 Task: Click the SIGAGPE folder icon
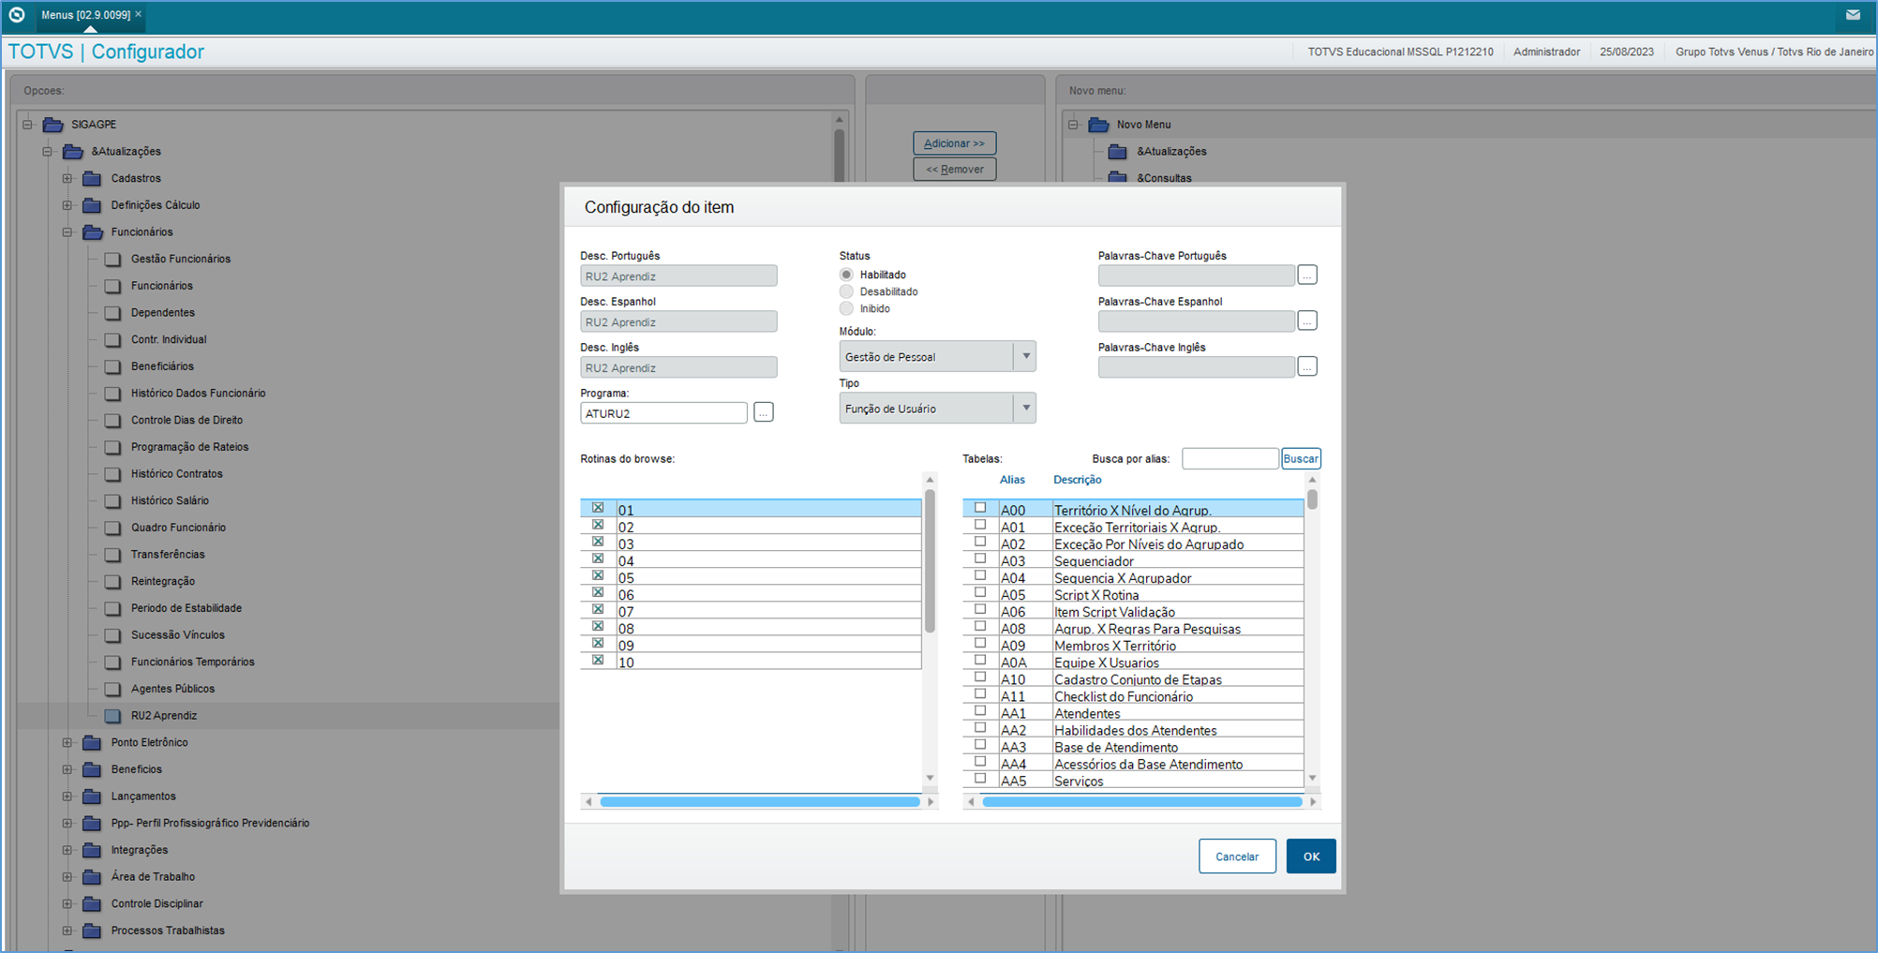(x=53, y=125)
